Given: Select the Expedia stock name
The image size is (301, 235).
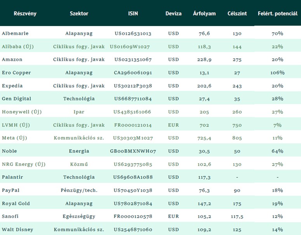Looking at the screenshot, I should 12,86.
